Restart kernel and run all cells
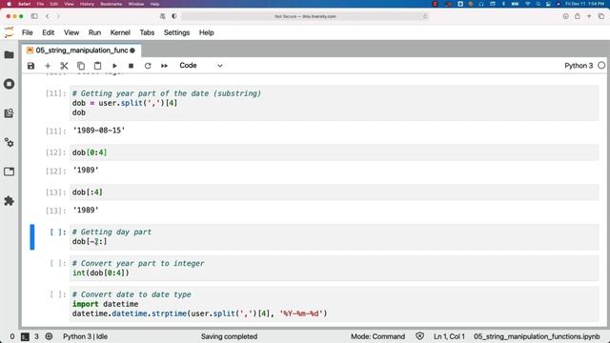This screenshot has width=610, height=343. (x=164, y=66)
